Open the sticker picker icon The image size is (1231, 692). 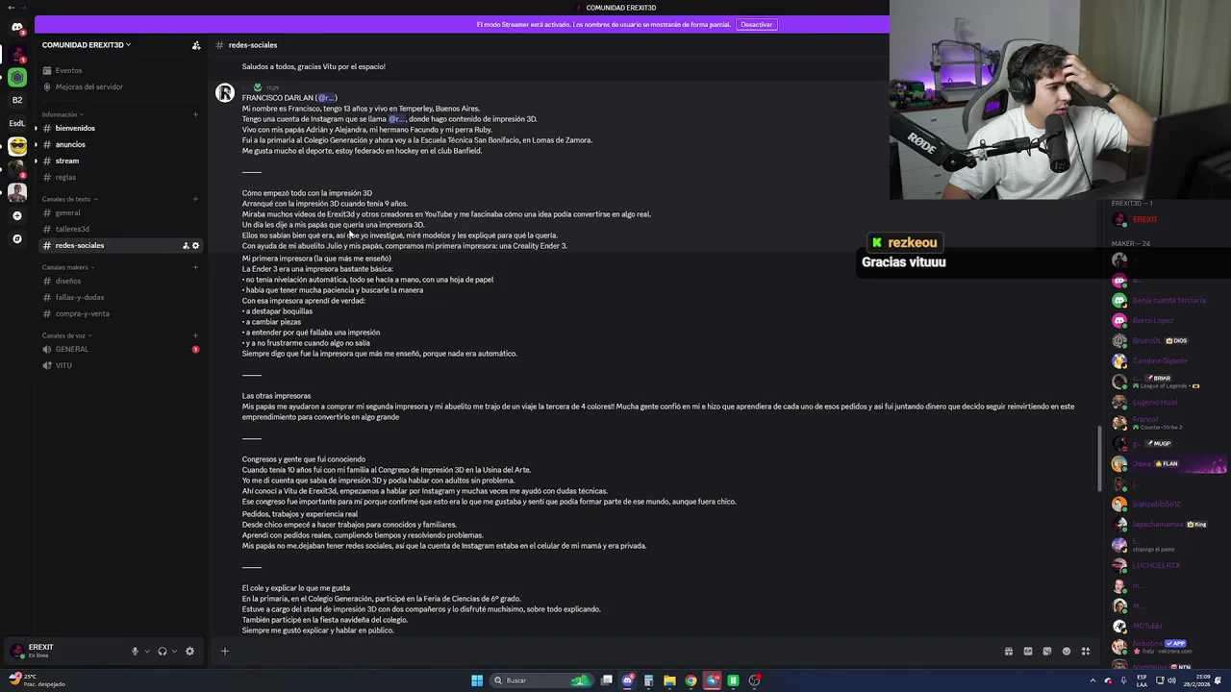(1047, 651)
